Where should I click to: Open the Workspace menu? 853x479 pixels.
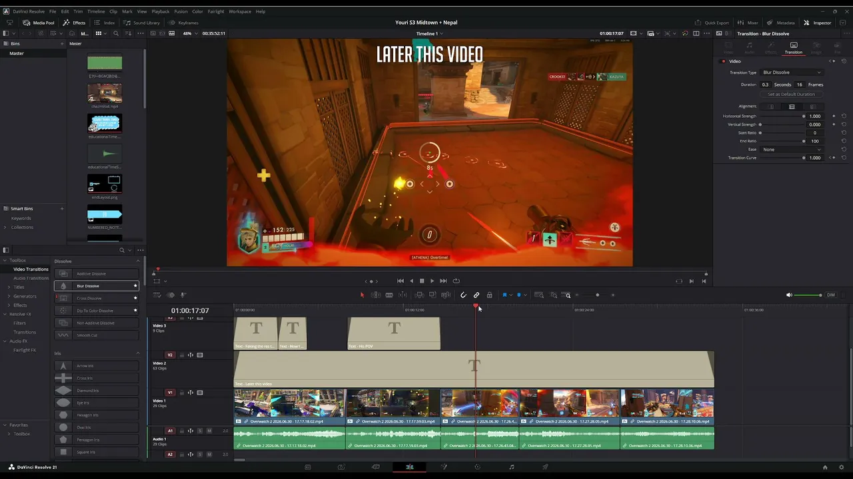[240, 11]
